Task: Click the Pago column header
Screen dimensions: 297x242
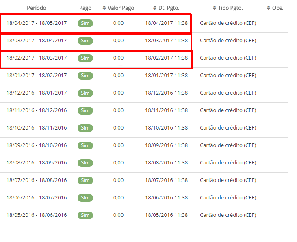Action: (x=85, y=8)
